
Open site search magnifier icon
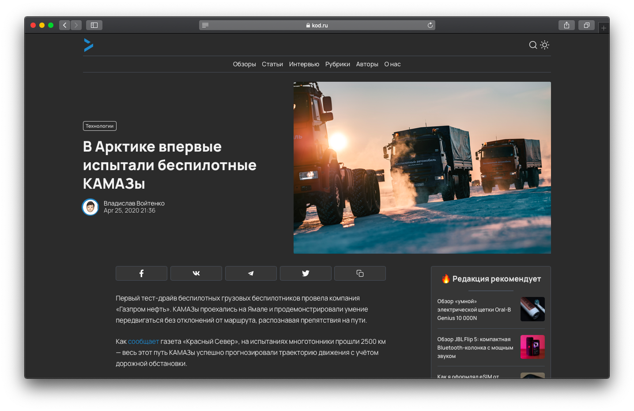[x=533, y=45]
